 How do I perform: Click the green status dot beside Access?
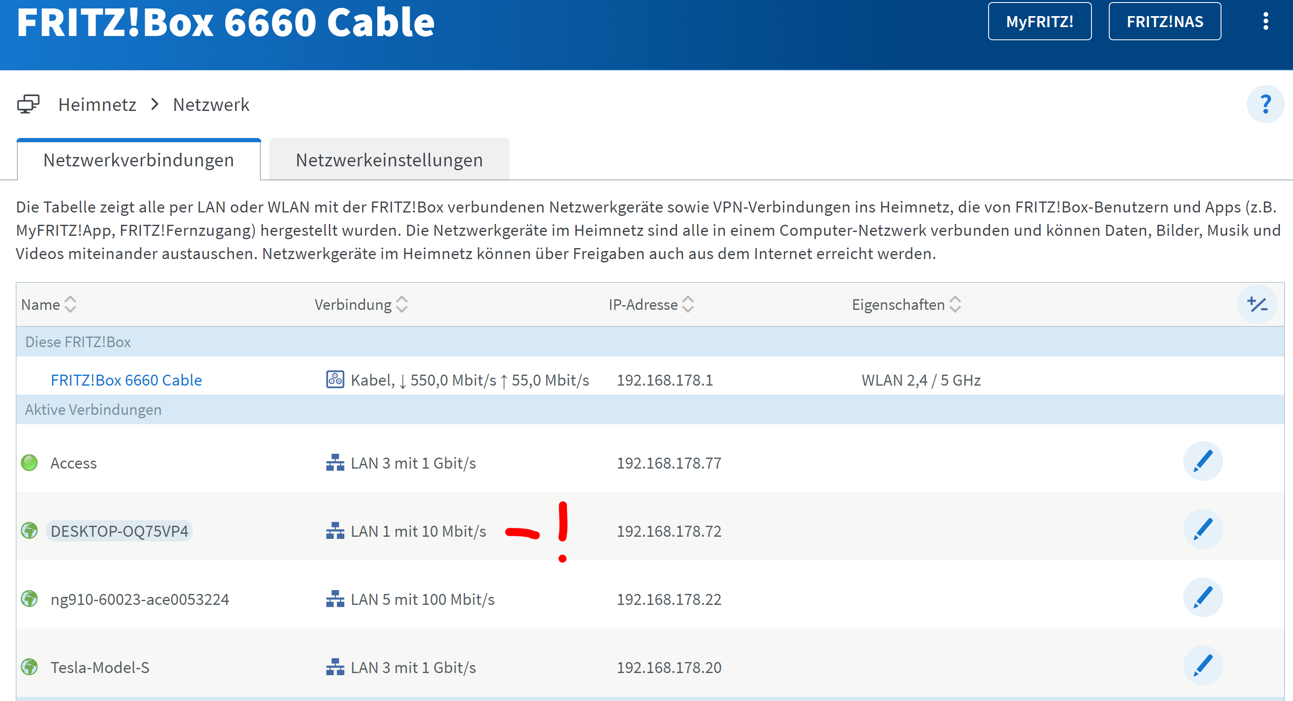[x=29, y=463]
